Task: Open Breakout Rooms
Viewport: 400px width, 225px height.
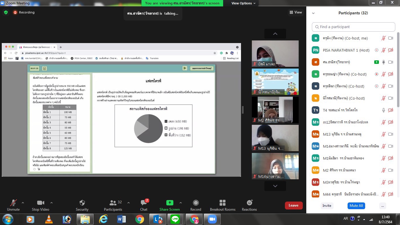Action: click(223, 203)
